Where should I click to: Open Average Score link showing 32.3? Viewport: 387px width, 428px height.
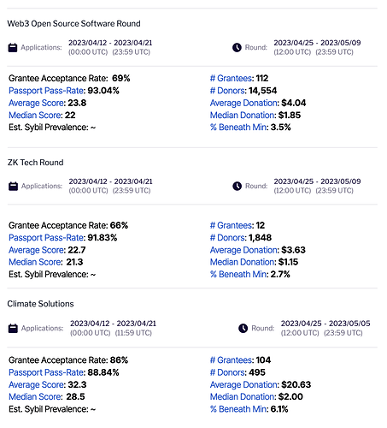click(37, 384)
